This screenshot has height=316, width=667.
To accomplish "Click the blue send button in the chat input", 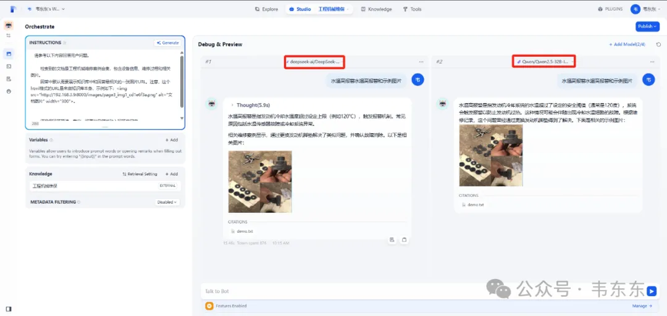I will pyautogui.click(x=652, y=291).
